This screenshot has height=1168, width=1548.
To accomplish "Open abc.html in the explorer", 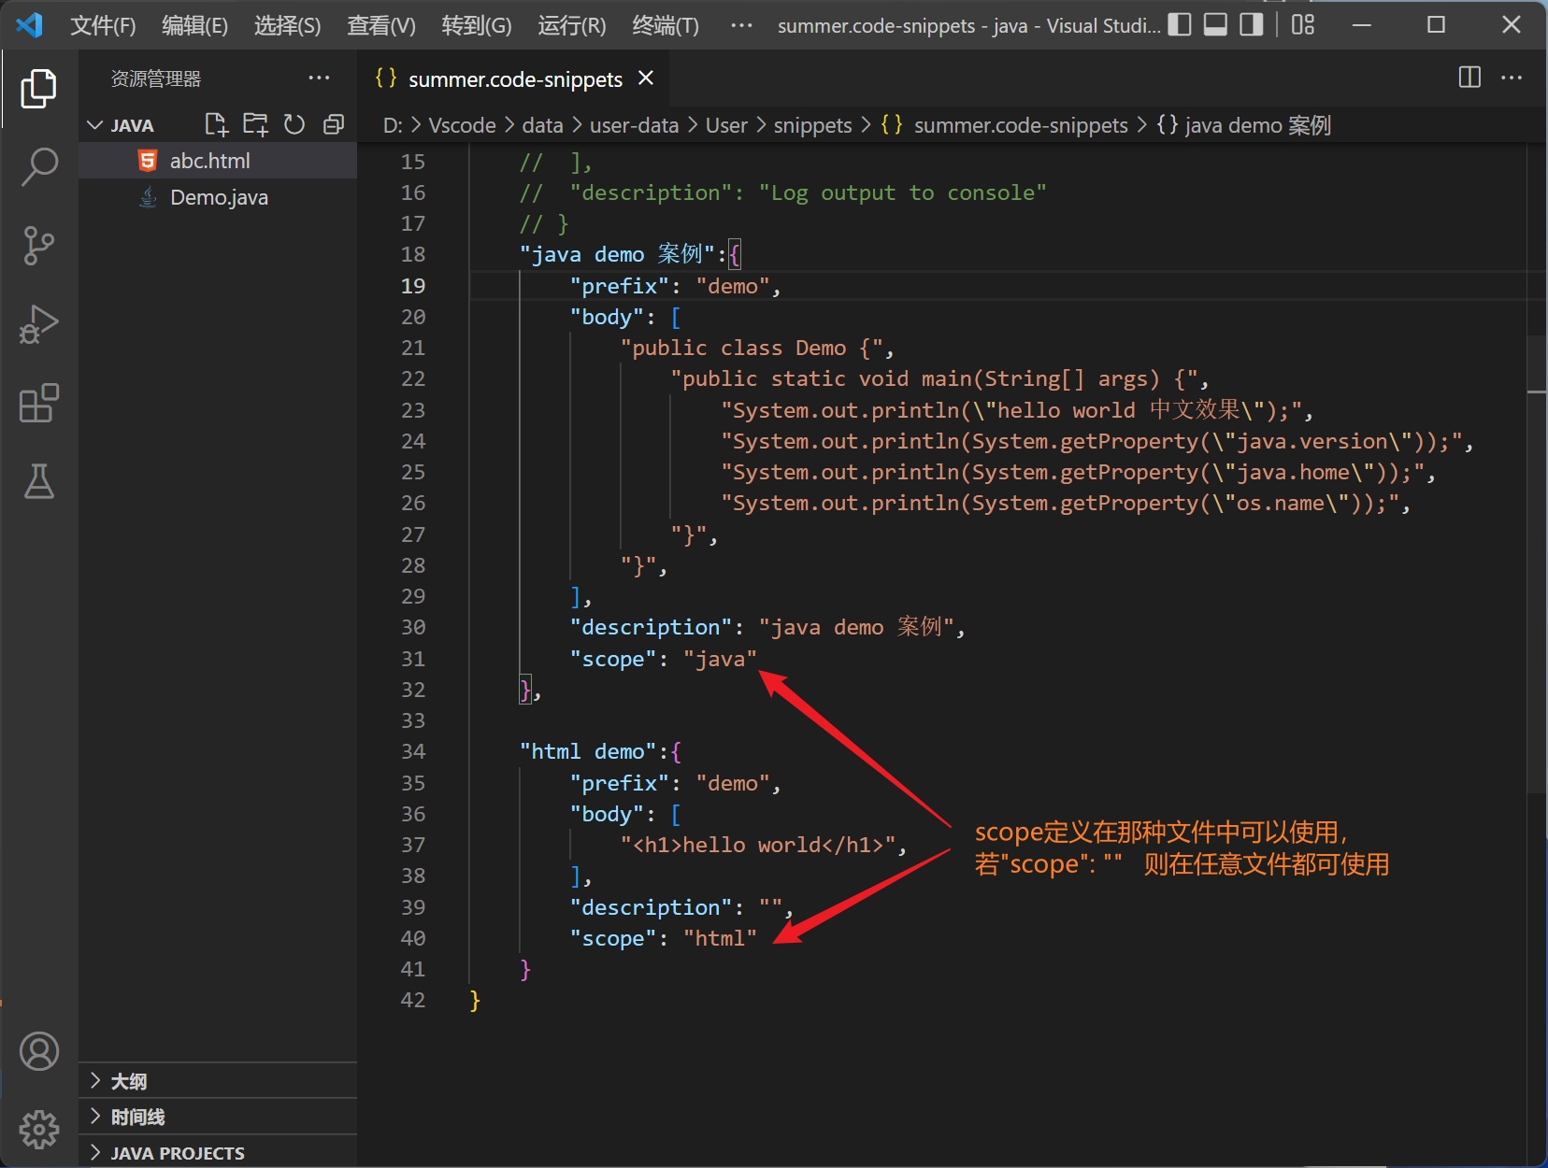I will click(x=217, y=161).
